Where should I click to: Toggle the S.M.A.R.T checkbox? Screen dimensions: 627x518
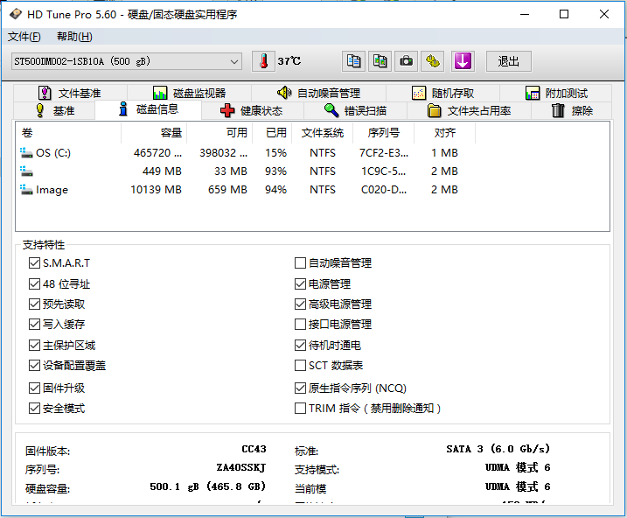pos(34,263)
